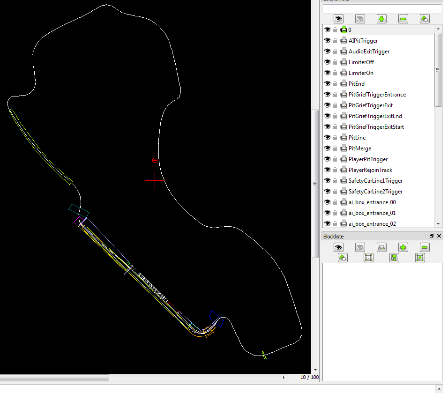The height and width of the screenshot is (393, 448).
Task: Hide layer 0 via its eye icon
Action: pyautogui.click(x=328, y=30)
